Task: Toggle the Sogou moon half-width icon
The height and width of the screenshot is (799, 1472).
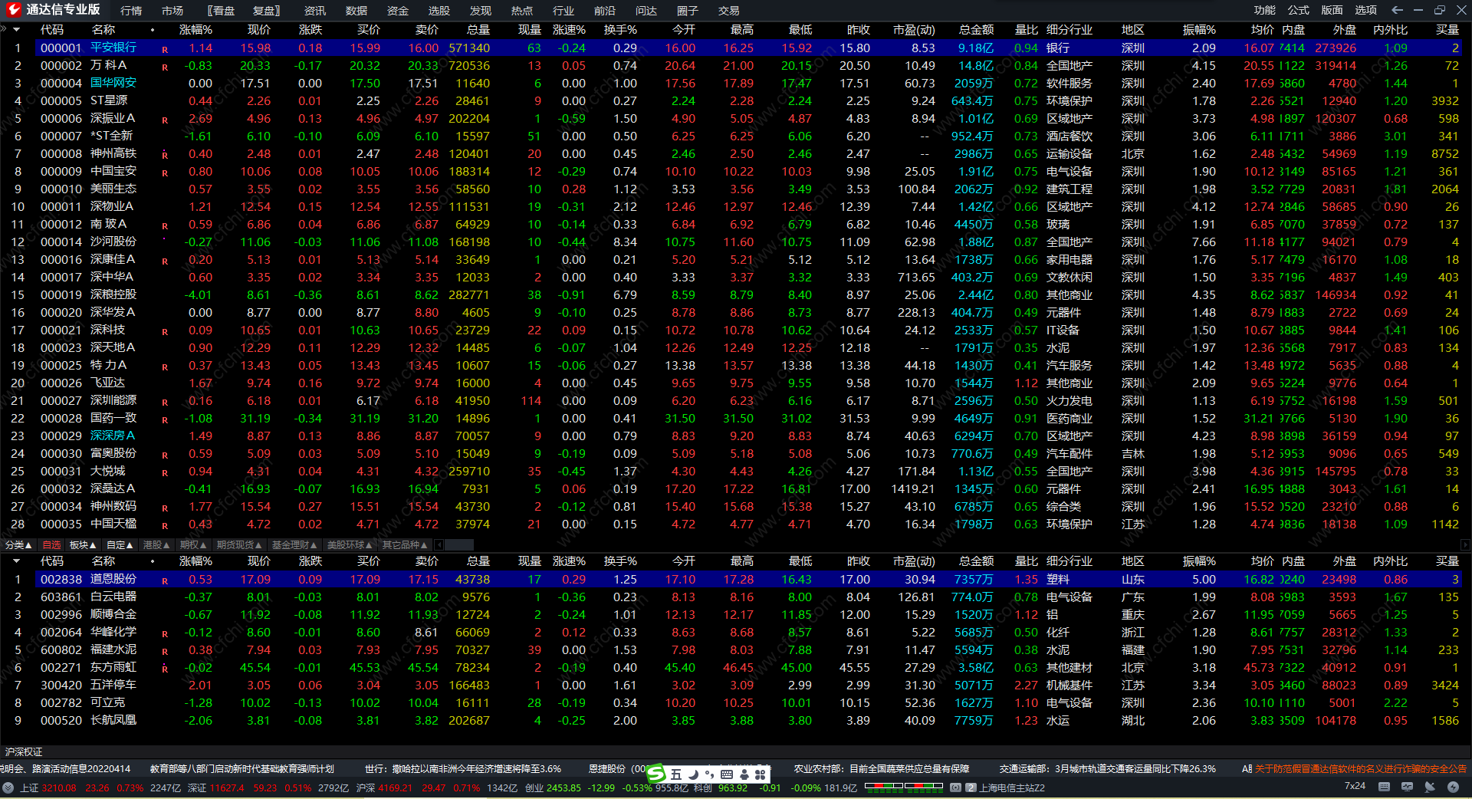Action: pos(693,774)
